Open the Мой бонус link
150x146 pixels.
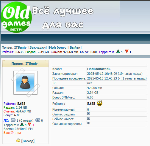click(x=57, y=47)
